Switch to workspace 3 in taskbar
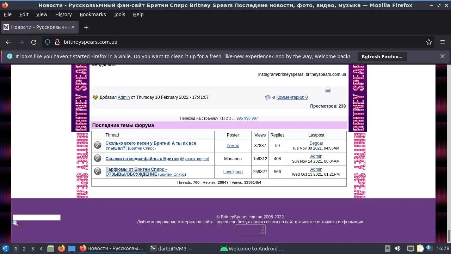This screenshot has width=451, height=254. pos(32,248)
